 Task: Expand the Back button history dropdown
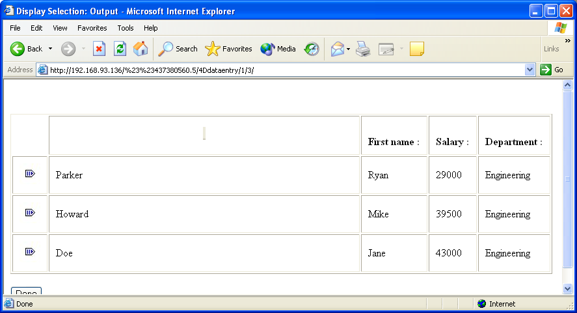(50, 49)
